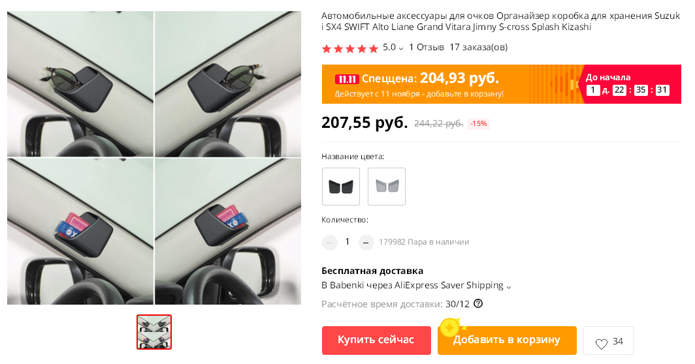The image size is (695, 364).
Task: Select the gray color option
Action: pyautogui.click(x=387, y=187)
